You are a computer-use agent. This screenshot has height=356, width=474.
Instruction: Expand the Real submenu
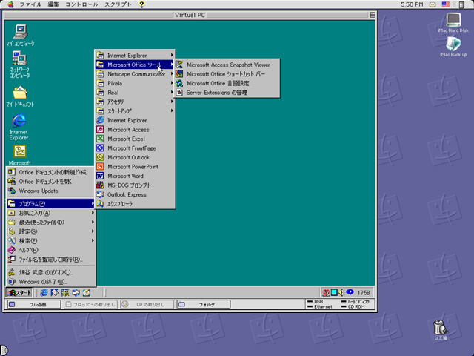click(135, 93)
